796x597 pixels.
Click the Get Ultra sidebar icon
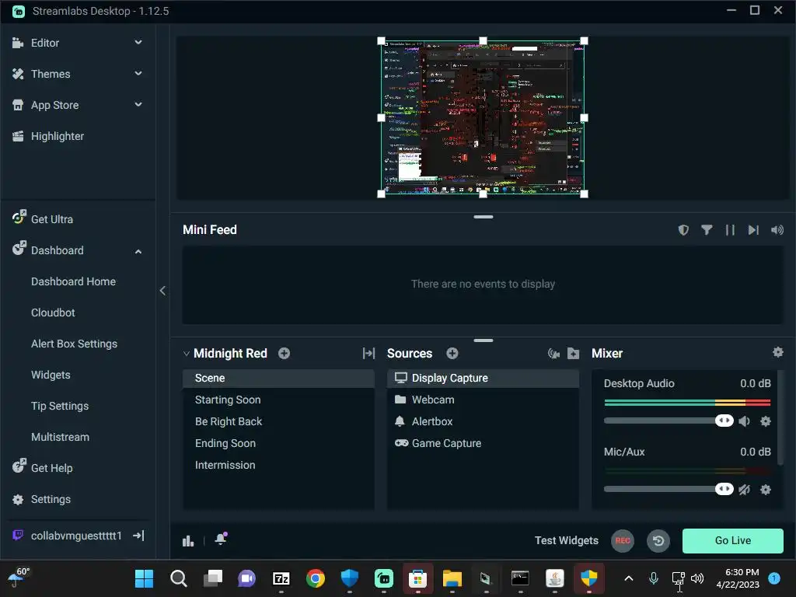[x=19, y=218]
